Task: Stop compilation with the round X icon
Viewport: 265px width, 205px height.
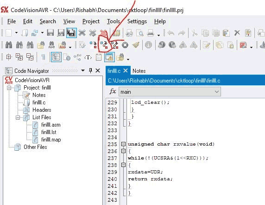Action: (125, 45)
